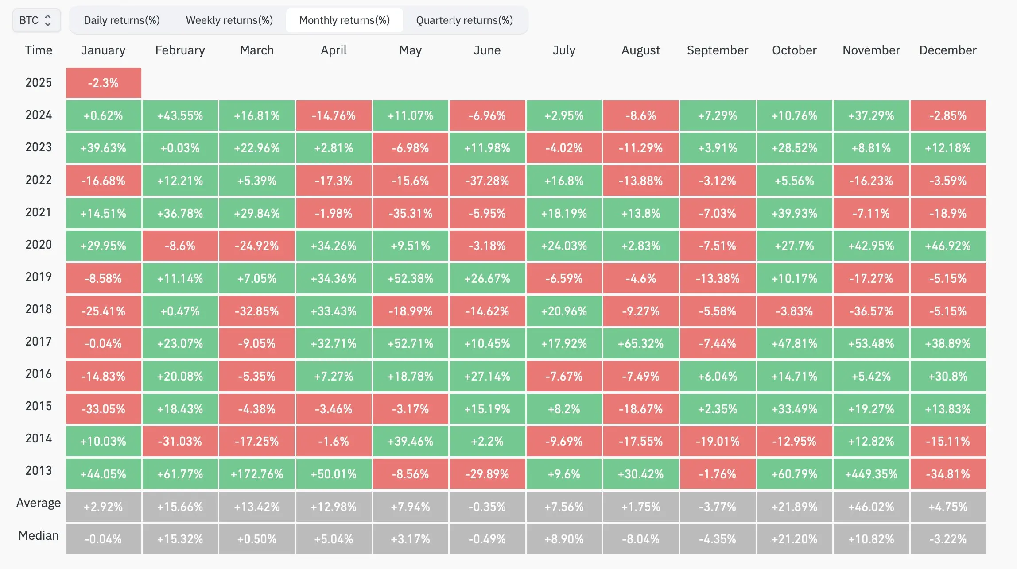Switch to Daily returns(%) tab
Image resolution: width=1017 pixels, height=569 pixels.
click(x=122, y=20)
